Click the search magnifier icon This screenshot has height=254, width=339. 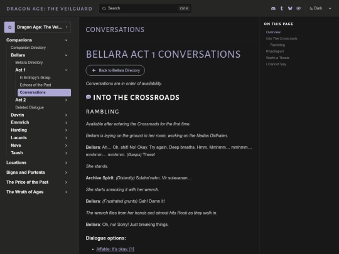click(x=104, y=8)
